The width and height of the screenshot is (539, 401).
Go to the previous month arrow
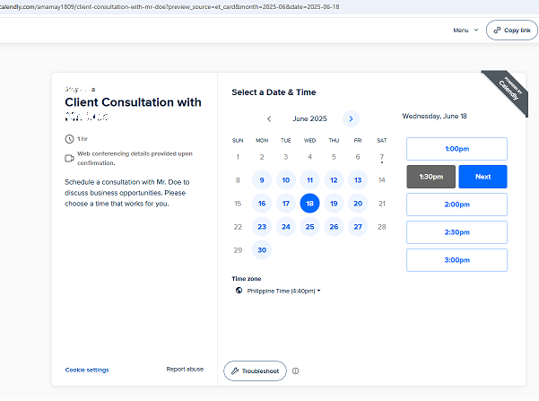(x=269, y=119)
